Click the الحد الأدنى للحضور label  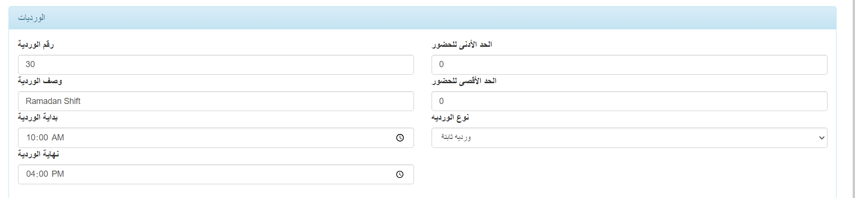[x=462, y=44]
